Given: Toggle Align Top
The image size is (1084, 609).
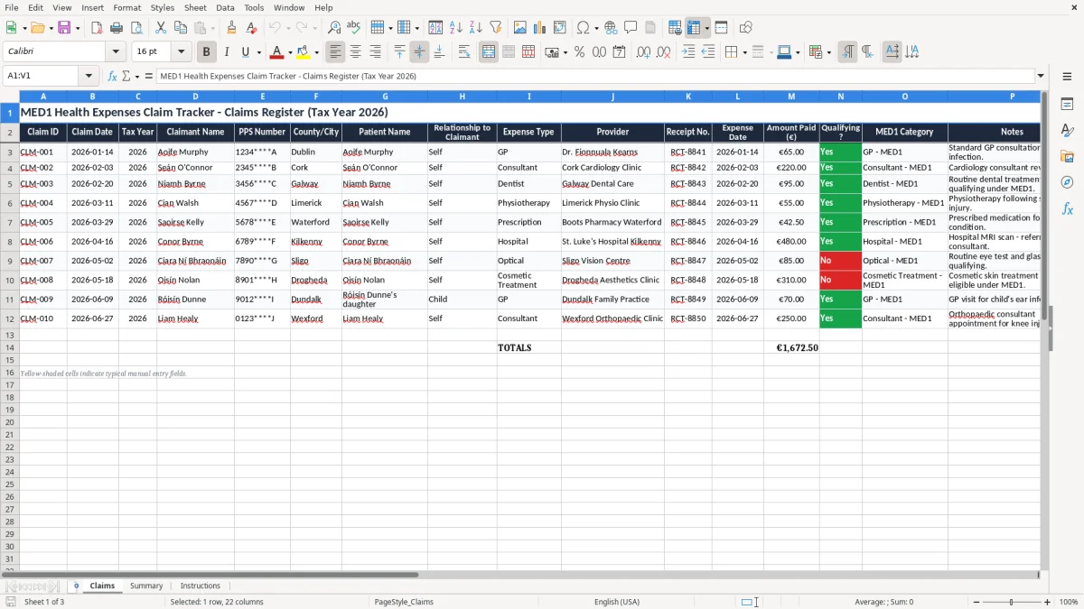Looking at the screenshot, I should (399, 51).
